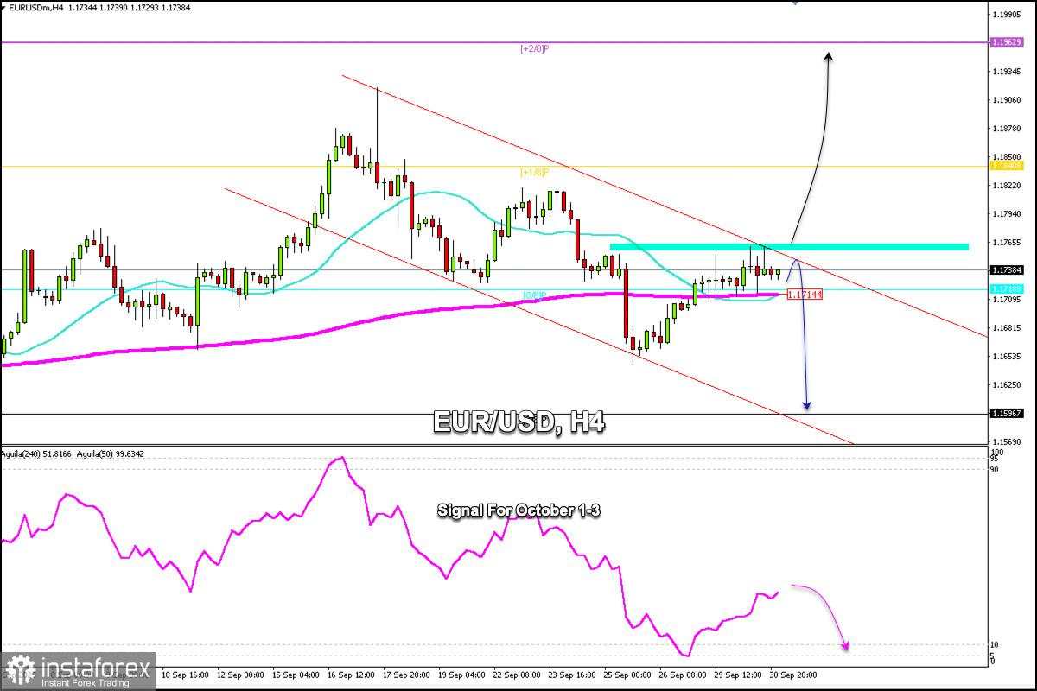1037x691 pixels.
Task: Click the Signal For October 1-3 text
Action: [x=518, y=511]
